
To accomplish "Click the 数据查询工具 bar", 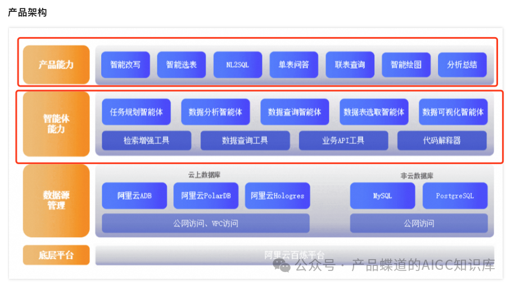I will (x=245, y=141).
